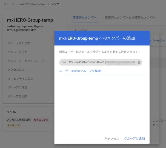Select グループの精査 in the sidebar
Screen dimensions: 166x148
[x=18, y=87]
